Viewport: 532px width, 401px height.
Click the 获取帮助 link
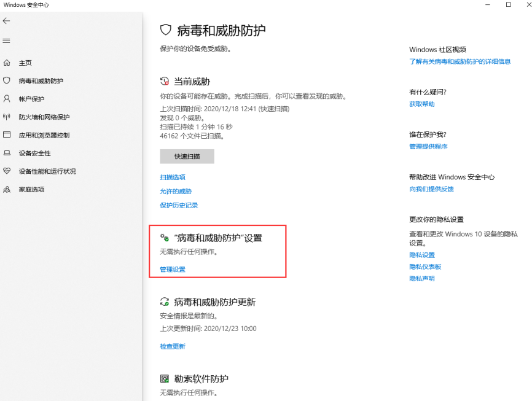click(x=422, y=104)
